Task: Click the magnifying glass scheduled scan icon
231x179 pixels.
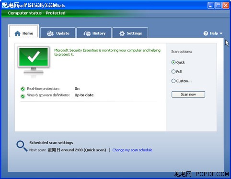Action: tap(22, 146)
